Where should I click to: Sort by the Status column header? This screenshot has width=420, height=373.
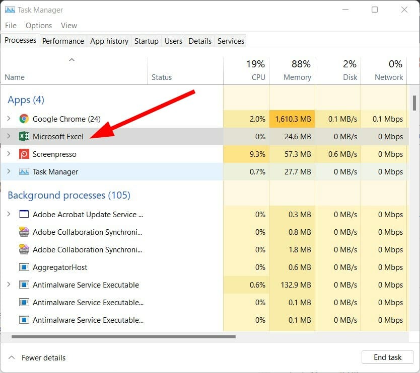[185, 71]
